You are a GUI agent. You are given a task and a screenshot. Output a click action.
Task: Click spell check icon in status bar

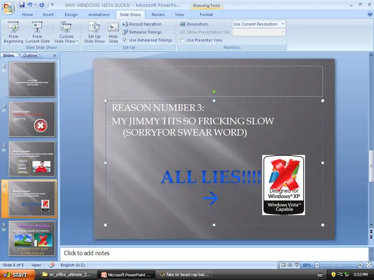click(x=51, y=265)
